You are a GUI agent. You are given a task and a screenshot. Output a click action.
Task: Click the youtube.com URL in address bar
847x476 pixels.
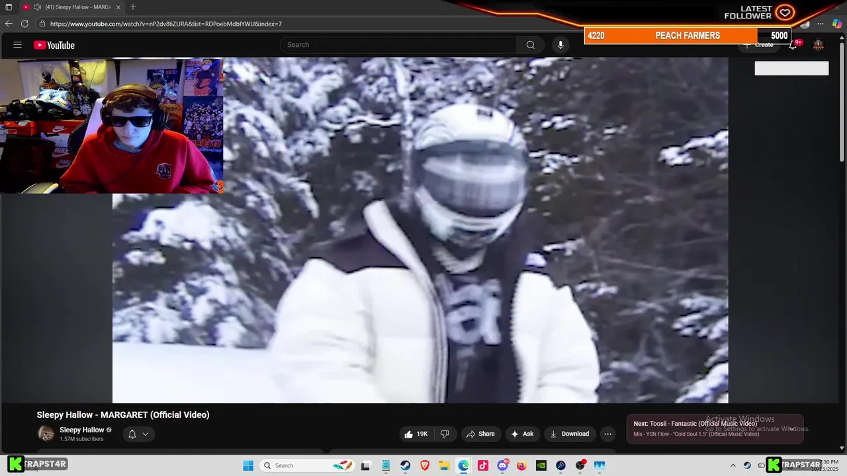pyautogui.click(x=166, y=24)
